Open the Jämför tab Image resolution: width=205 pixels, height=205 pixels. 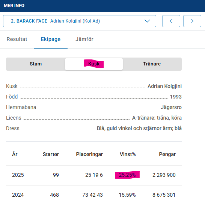click(x=84, y=39)
